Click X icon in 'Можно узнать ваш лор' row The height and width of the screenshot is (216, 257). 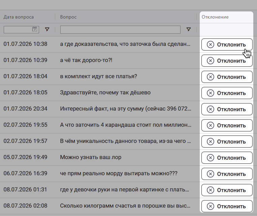(211, 158)
